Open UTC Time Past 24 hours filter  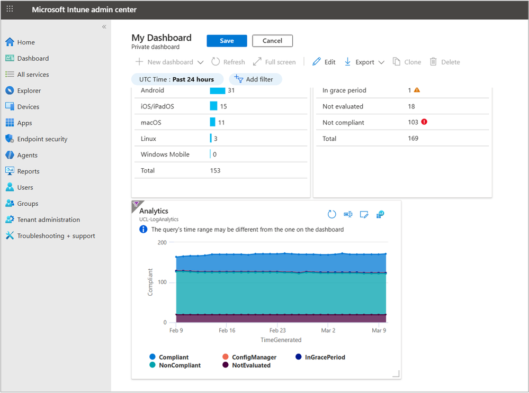(177, 79)
